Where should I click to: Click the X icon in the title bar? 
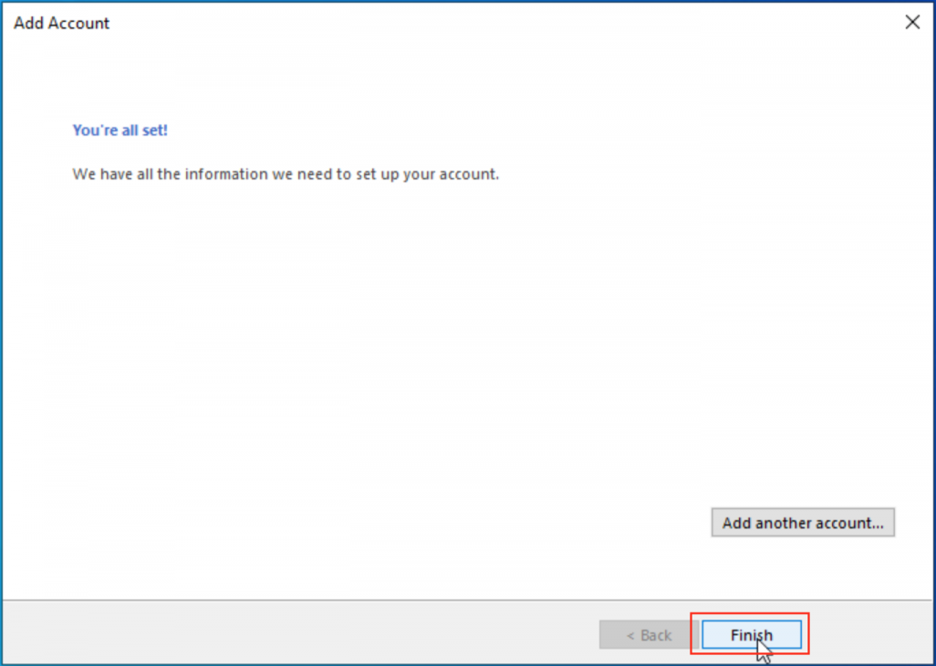[x=911, y=23]
